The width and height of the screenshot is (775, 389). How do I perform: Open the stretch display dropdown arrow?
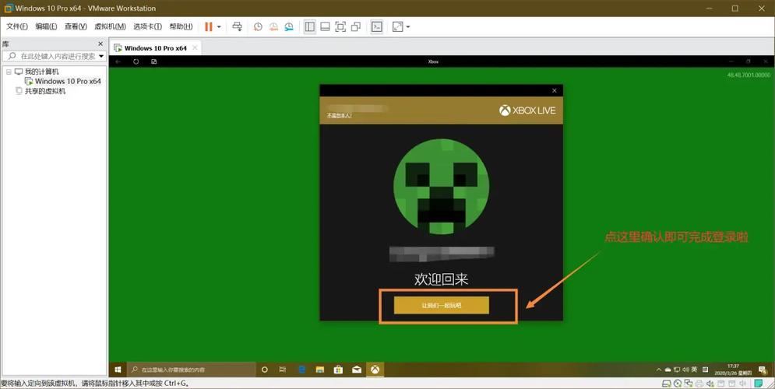(x=408, y=26)
